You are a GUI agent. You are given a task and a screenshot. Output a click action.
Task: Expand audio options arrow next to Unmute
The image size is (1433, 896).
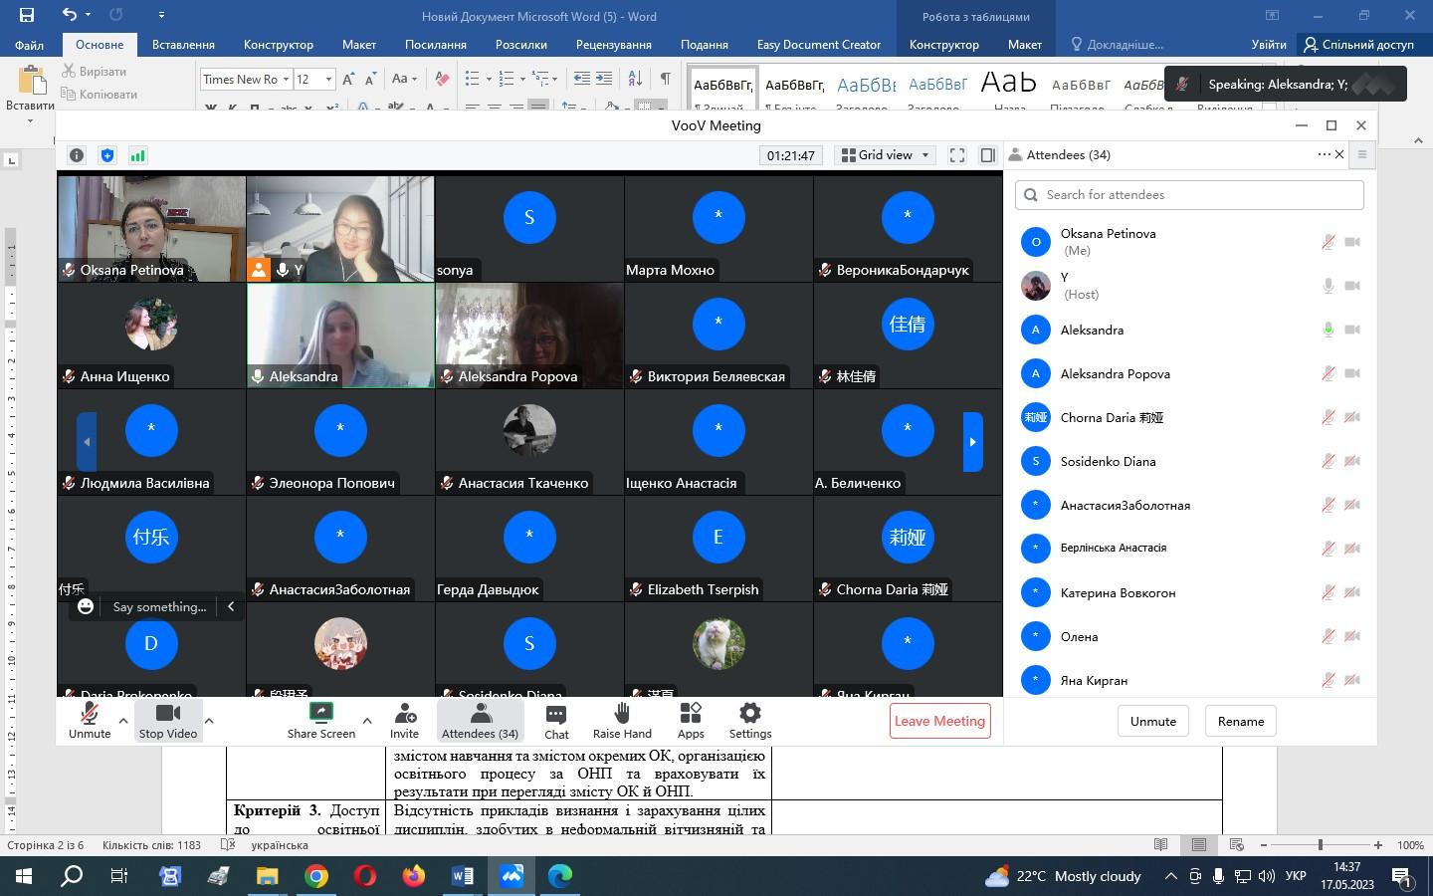coord(123,721)
